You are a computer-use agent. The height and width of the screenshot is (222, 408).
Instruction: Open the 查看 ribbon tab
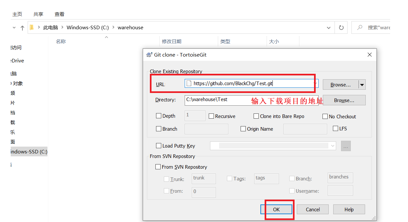(59, 14)
